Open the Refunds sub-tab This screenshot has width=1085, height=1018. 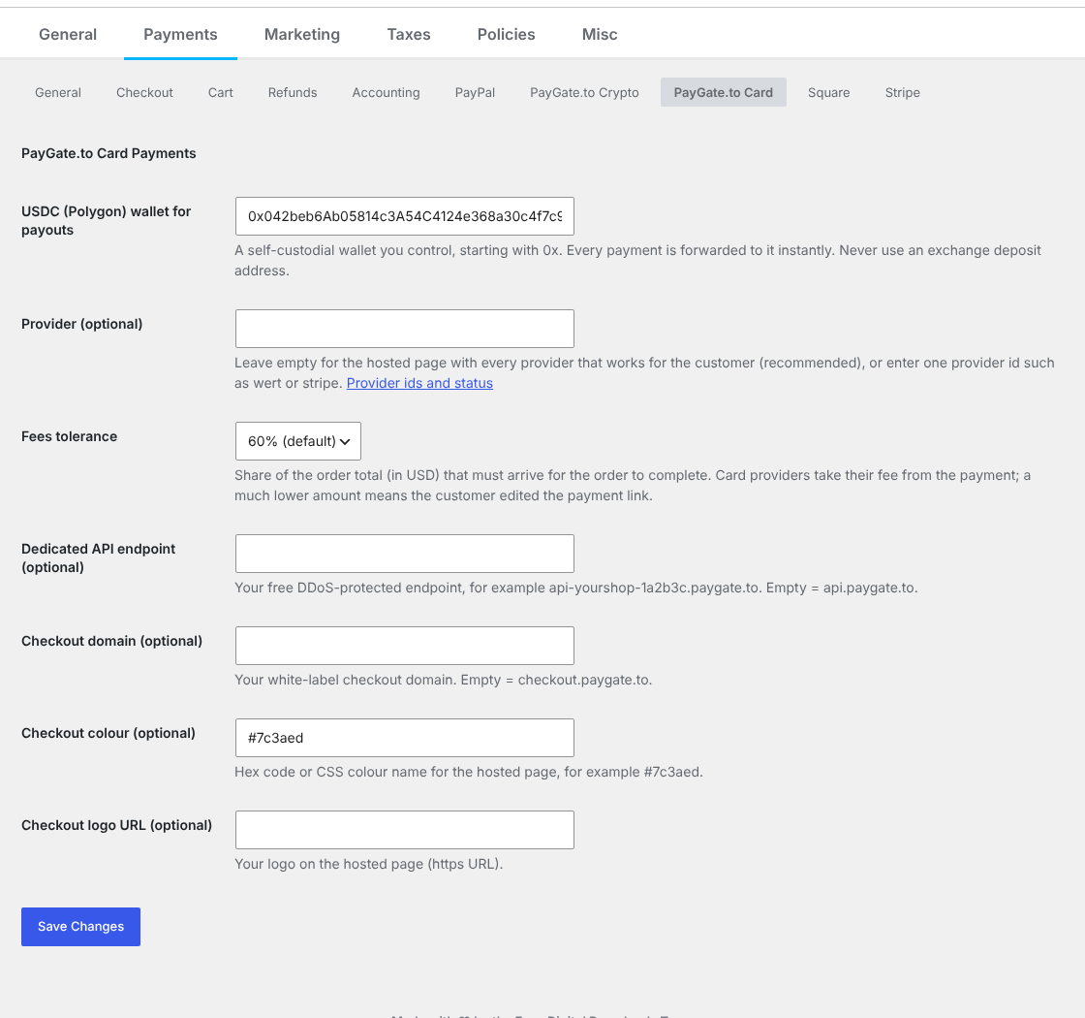pyautogui.click(x=293, y=92)
